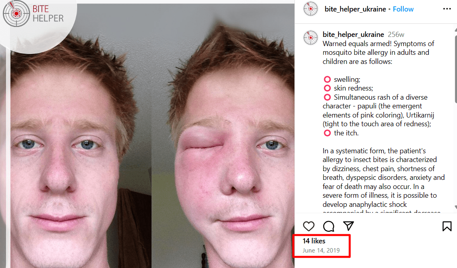Save the post with the bookmark icon
Image resolution: width=457 pixels, height=268 pixels.
447,226
